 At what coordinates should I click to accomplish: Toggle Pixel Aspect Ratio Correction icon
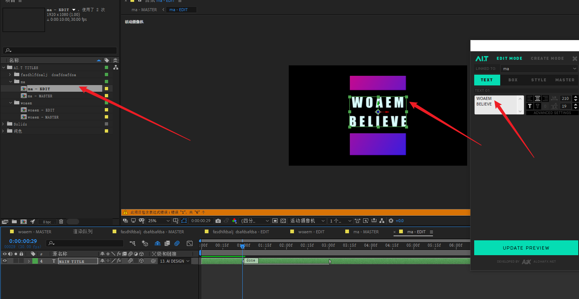[357, 221]
